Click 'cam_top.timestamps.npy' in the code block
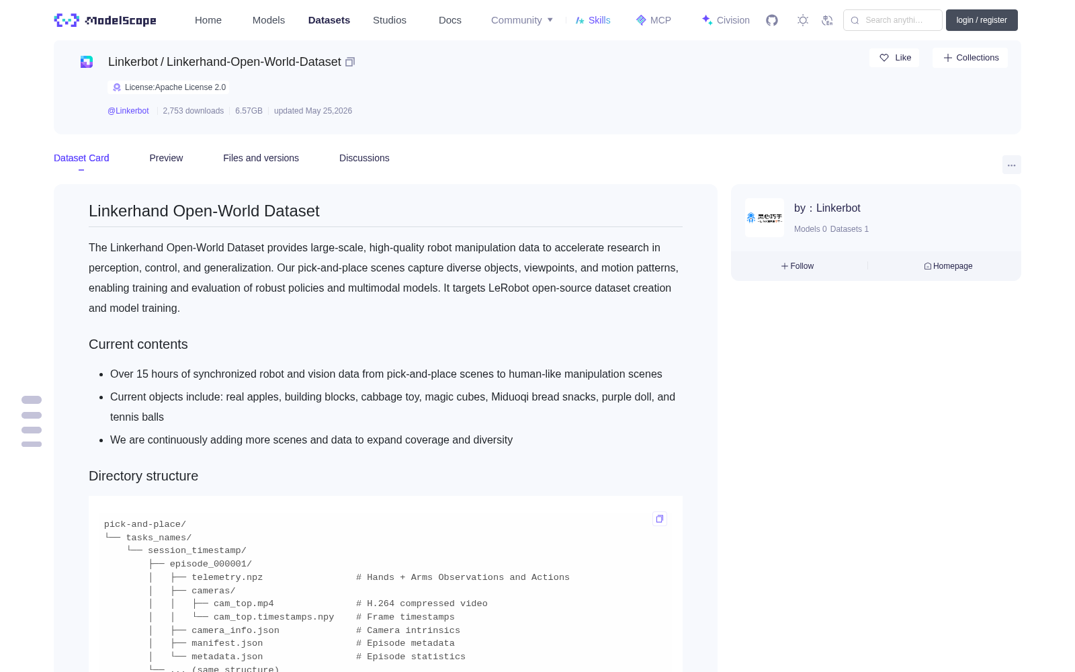Image resolution: width=1075 pixels, height=672 pixels. click(274, 617)
